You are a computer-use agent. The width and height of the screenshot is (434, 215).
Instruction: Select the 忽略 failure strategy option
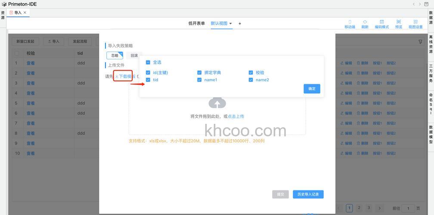pyautogui.click(x=115, y=55)
